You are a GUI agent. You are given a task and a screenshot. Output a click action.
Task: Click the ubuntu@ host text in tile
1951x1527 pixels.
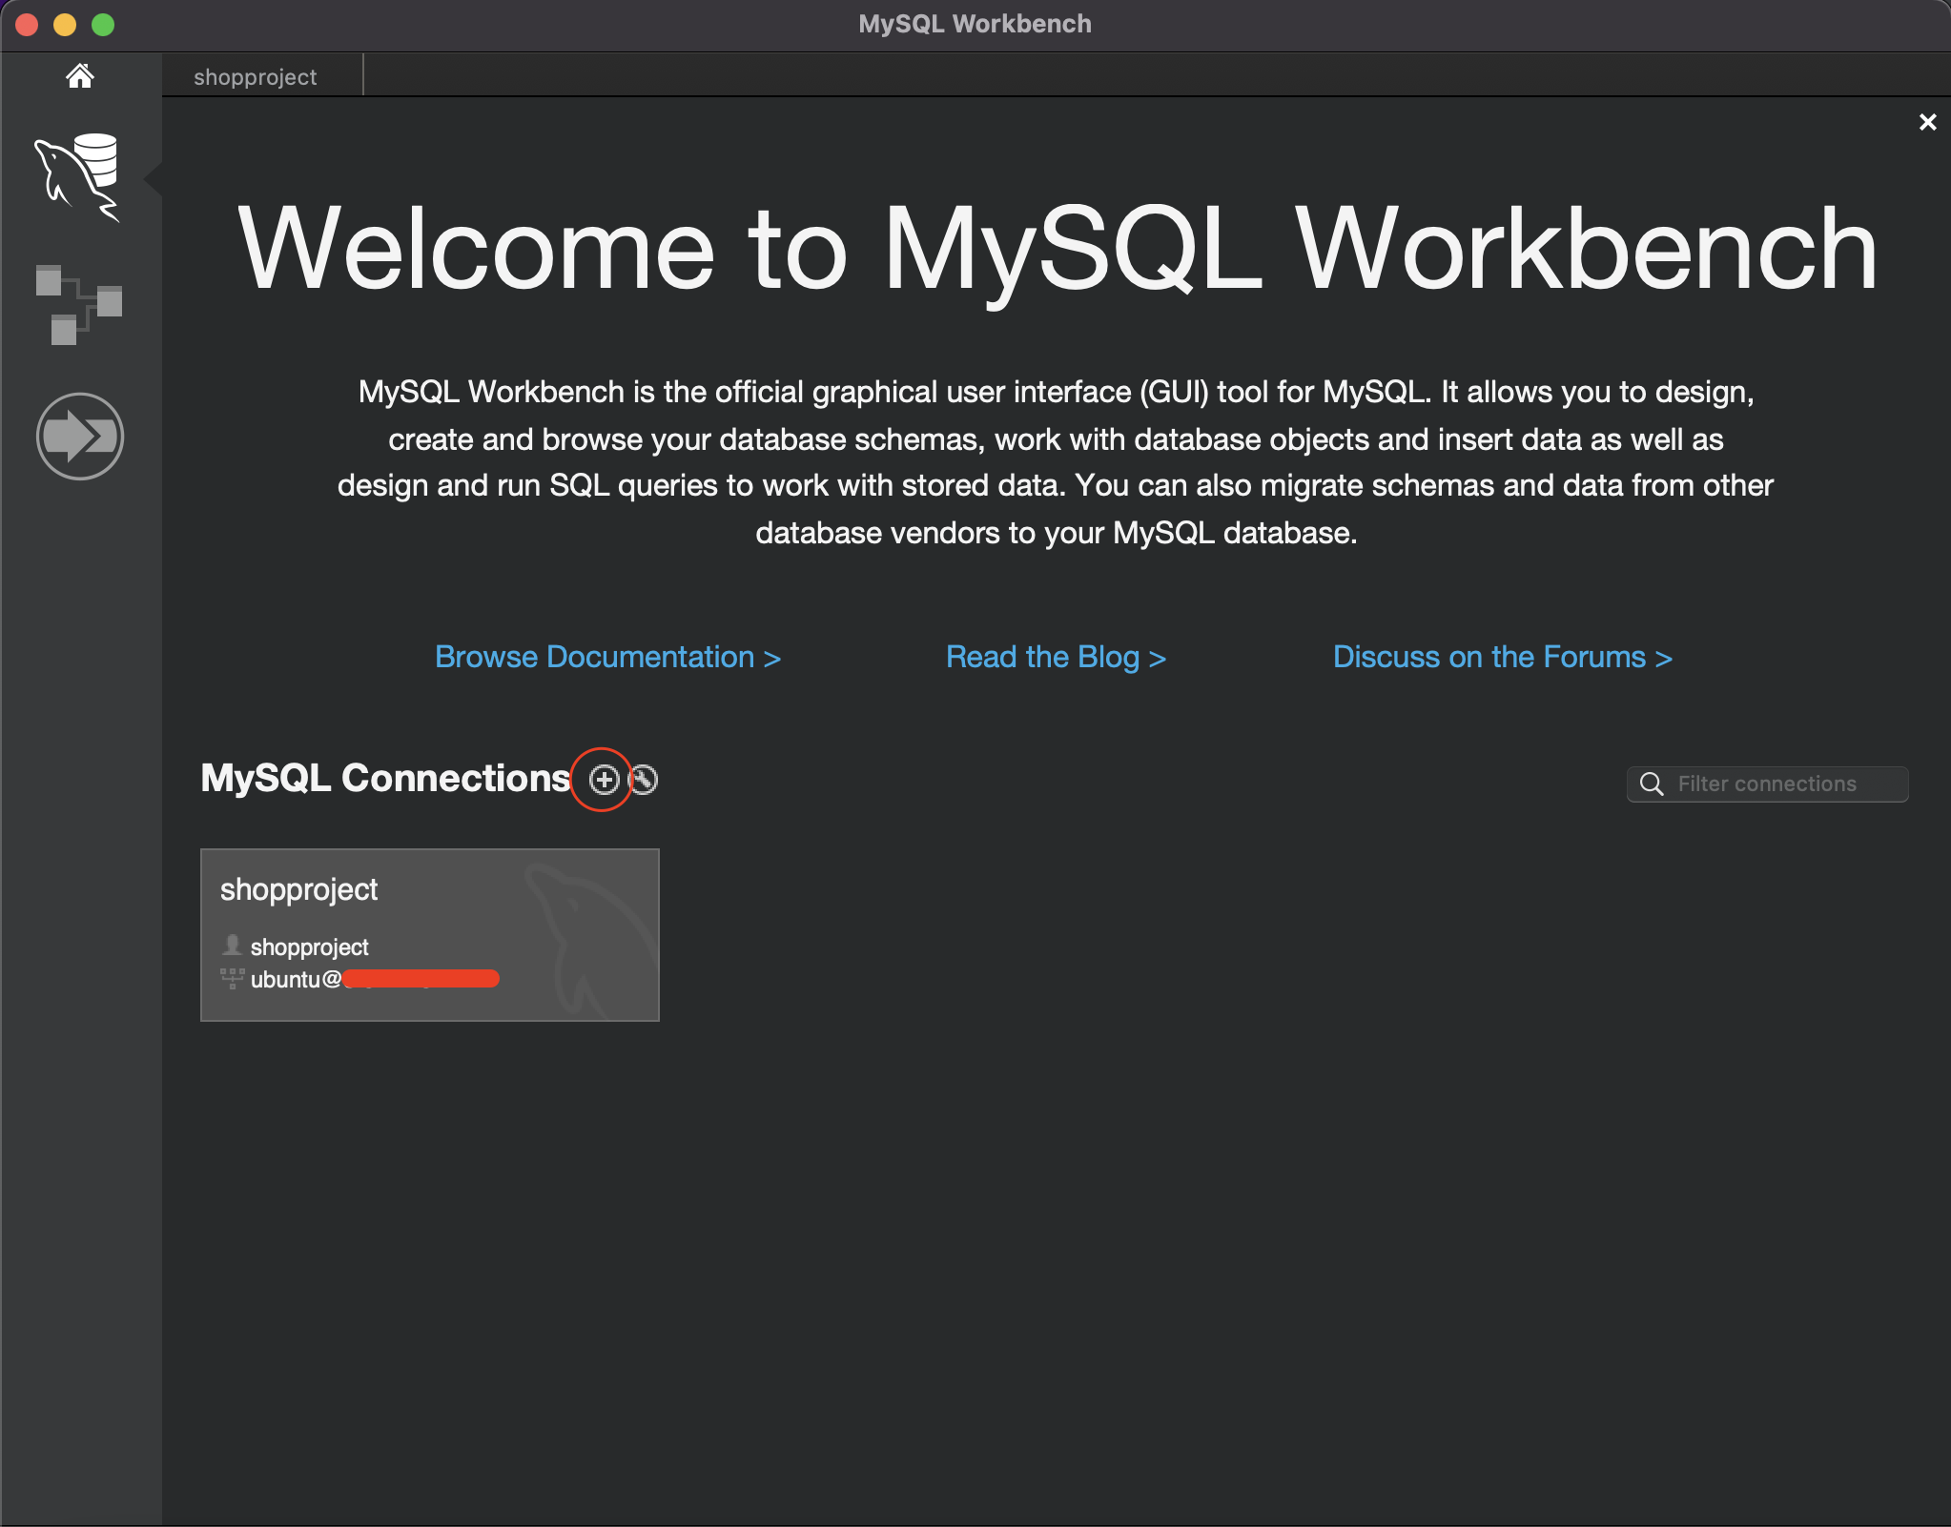coord(296,980)
